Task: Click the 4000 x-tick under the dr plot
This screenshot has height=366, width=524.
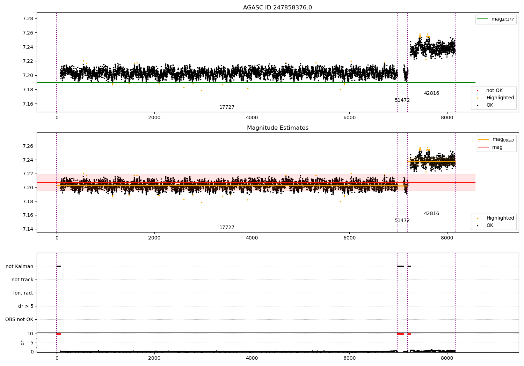Action: click(x=252, y=358)
